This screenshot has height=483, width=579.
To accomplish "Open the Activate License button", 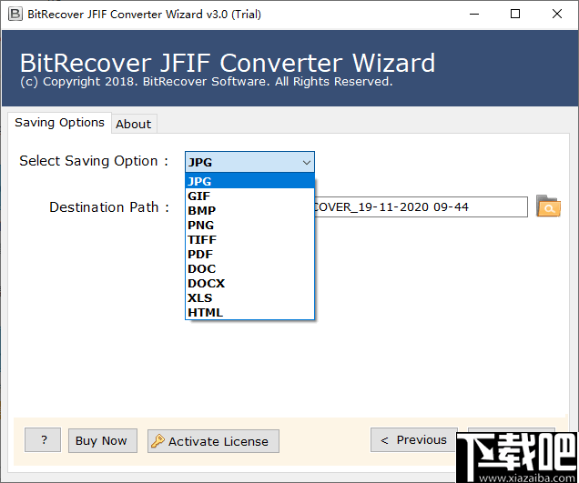I will coord(213,441).
